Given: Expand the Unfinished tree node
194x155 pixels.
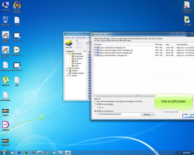Looking at the screenshot, I should [x=67, y=68].
